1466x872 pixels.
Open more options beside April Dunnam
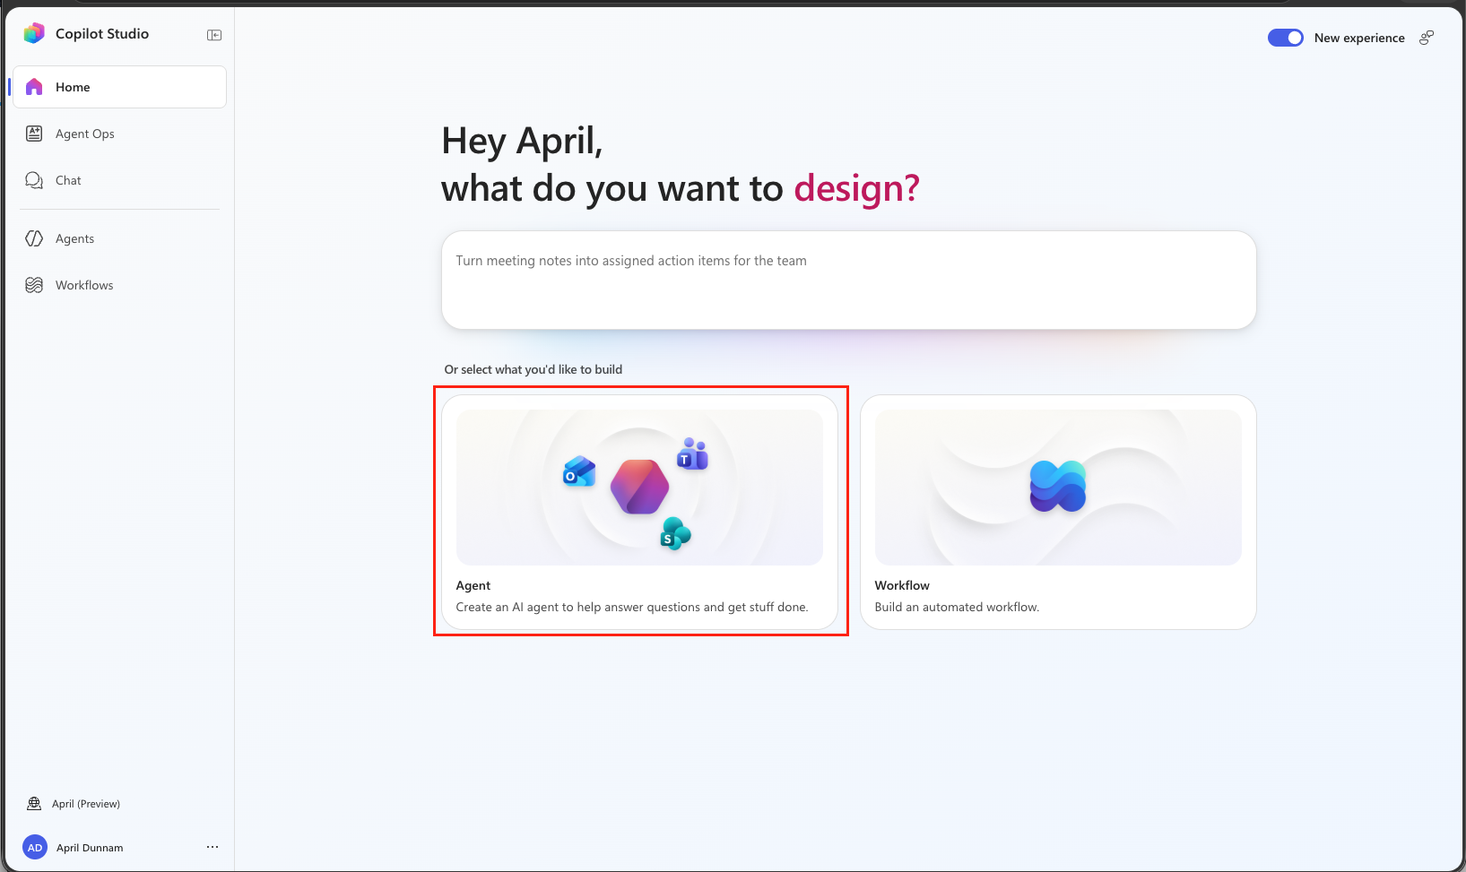coord(213,847)
